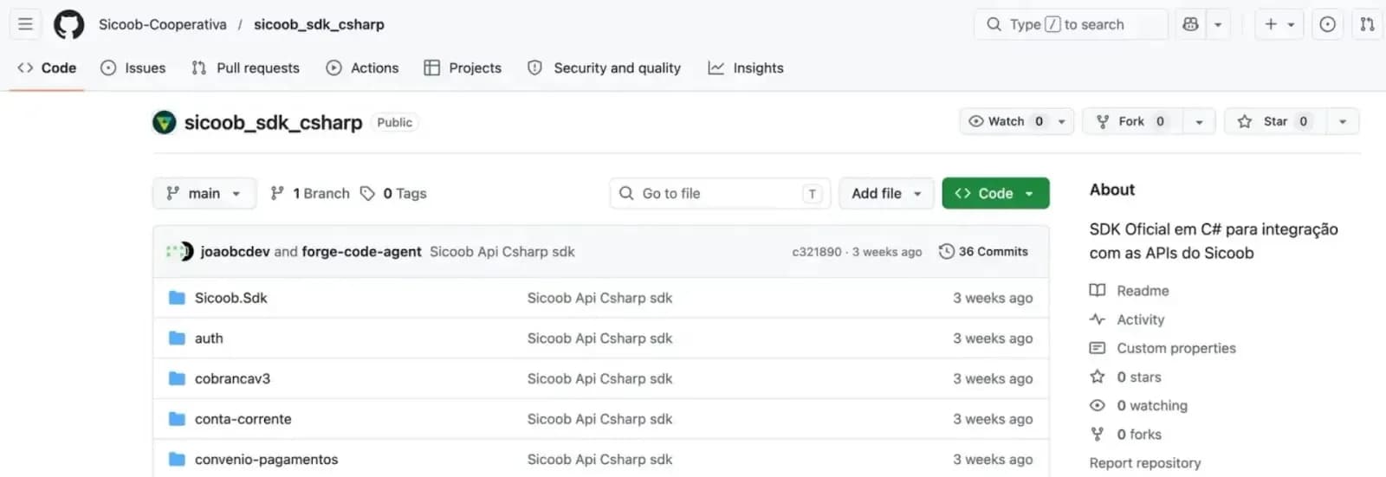This screenshot has height=477, width=1386.
Task: Open the create new plus menu
Action: click(1279, 24)
